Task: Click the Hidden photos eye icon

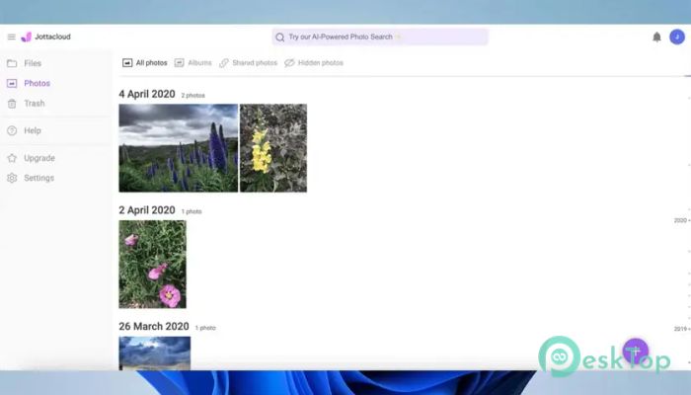Action: click(289, 62)
